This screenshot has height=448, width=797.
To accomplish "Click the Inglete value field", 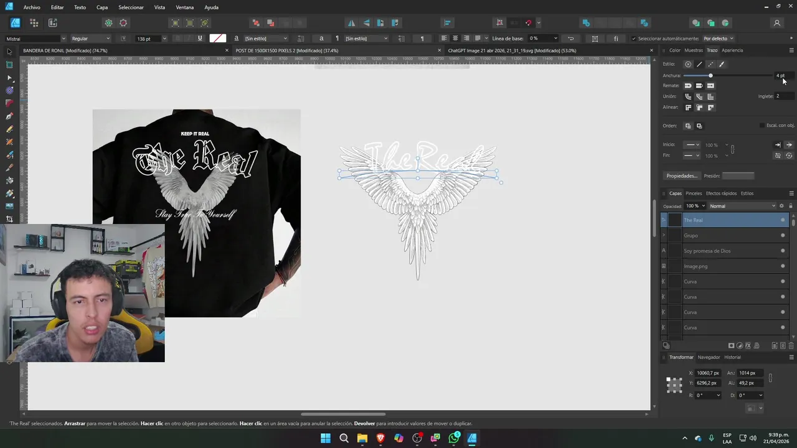I will [785, 96].
